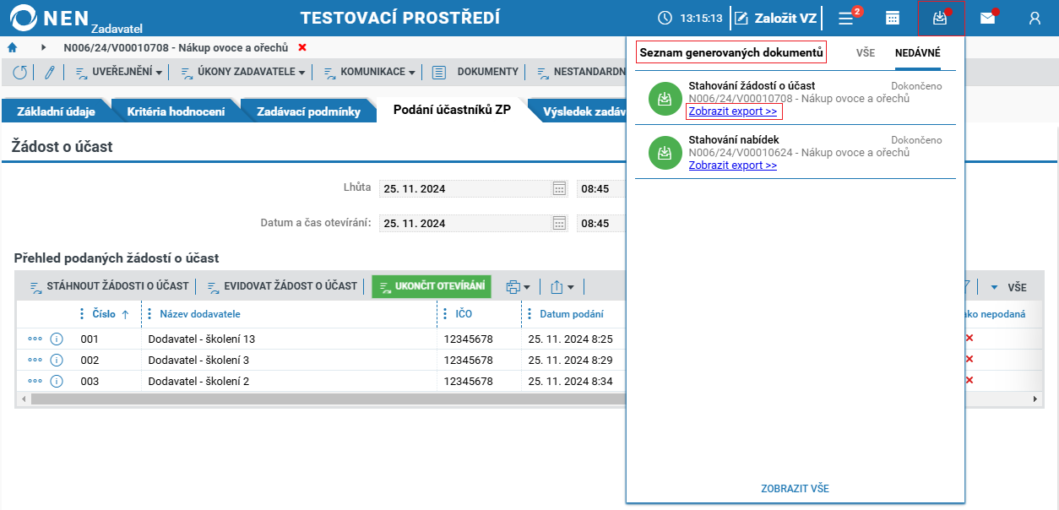Open the calendar icon in top bar
This screenshot has height=510, width=1059.
click(892, 18)
